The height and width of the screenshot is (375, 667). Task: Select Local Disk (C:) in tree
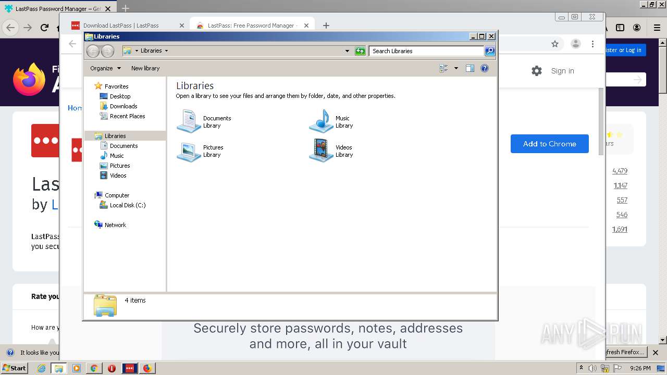[128, 205]
